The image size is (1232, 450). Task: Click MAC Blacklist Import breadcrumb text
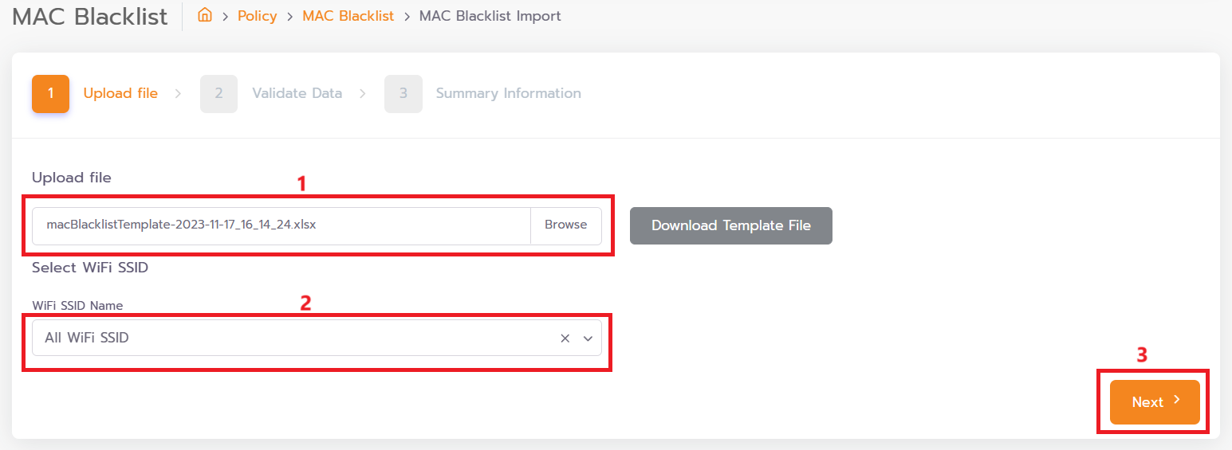490,16
